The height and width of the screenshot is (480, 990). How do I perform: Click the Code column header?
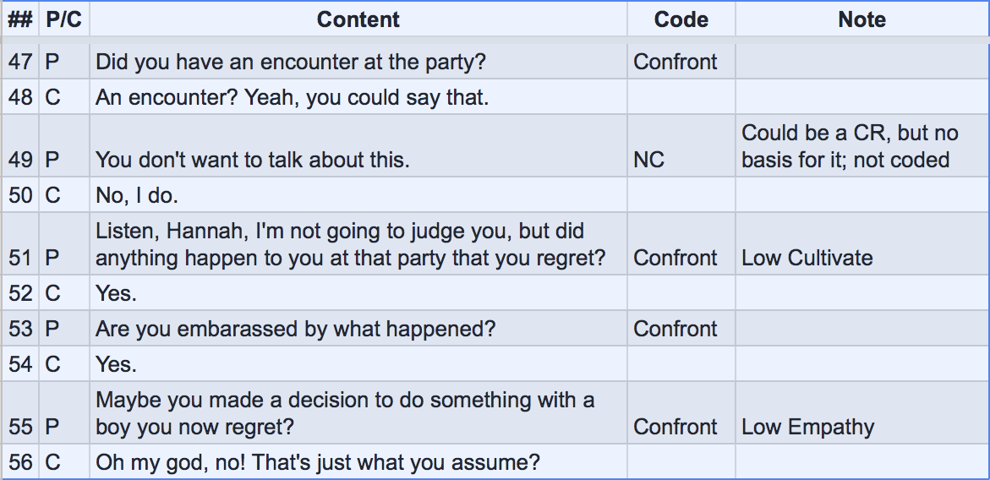click(x=681, y=19)
